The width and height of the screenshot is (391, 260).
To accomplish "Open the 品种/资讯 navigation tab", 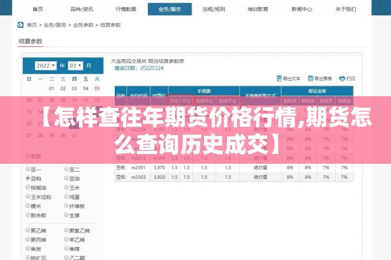I will tap(81, 9).
